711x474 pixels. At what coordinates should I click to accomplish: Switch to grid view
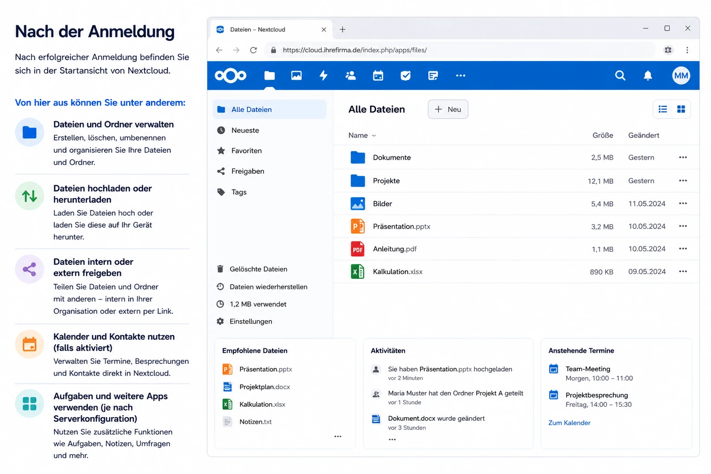[681, 109]
